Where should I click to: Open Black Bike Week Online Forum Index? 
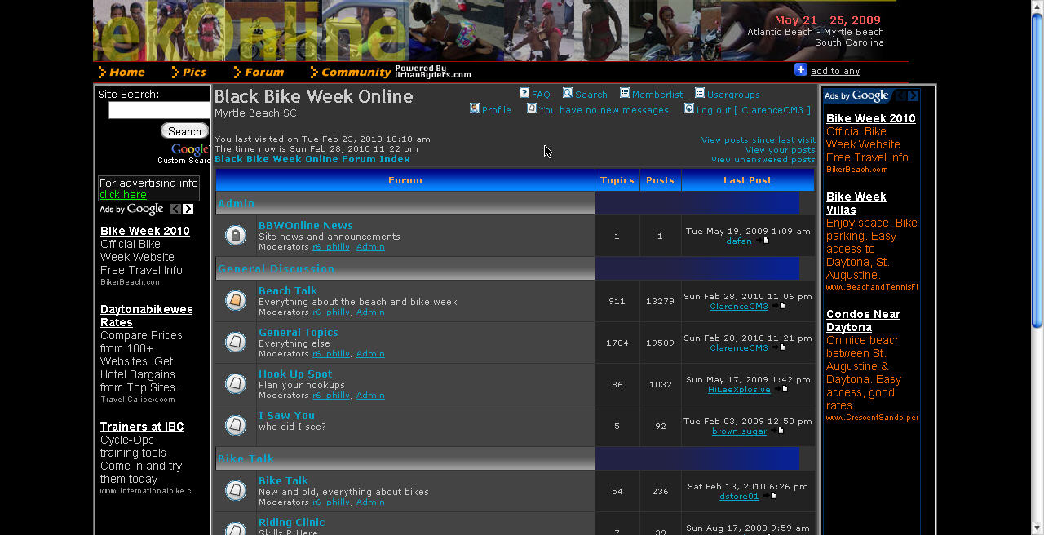click(x=312, y=159)
